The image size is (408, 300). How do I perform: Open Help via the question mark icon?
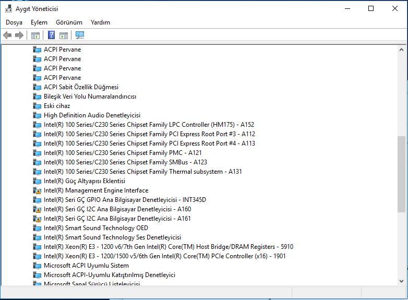click(52, 35)
